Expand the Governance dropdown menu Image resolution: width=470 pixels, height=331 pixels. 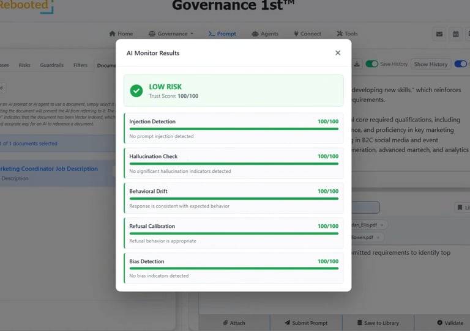[171, 34]
